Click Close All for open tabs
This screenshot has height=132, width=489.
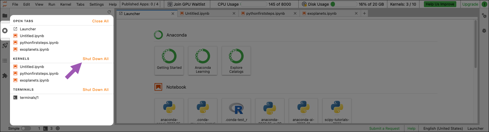(x=100, y=21)
